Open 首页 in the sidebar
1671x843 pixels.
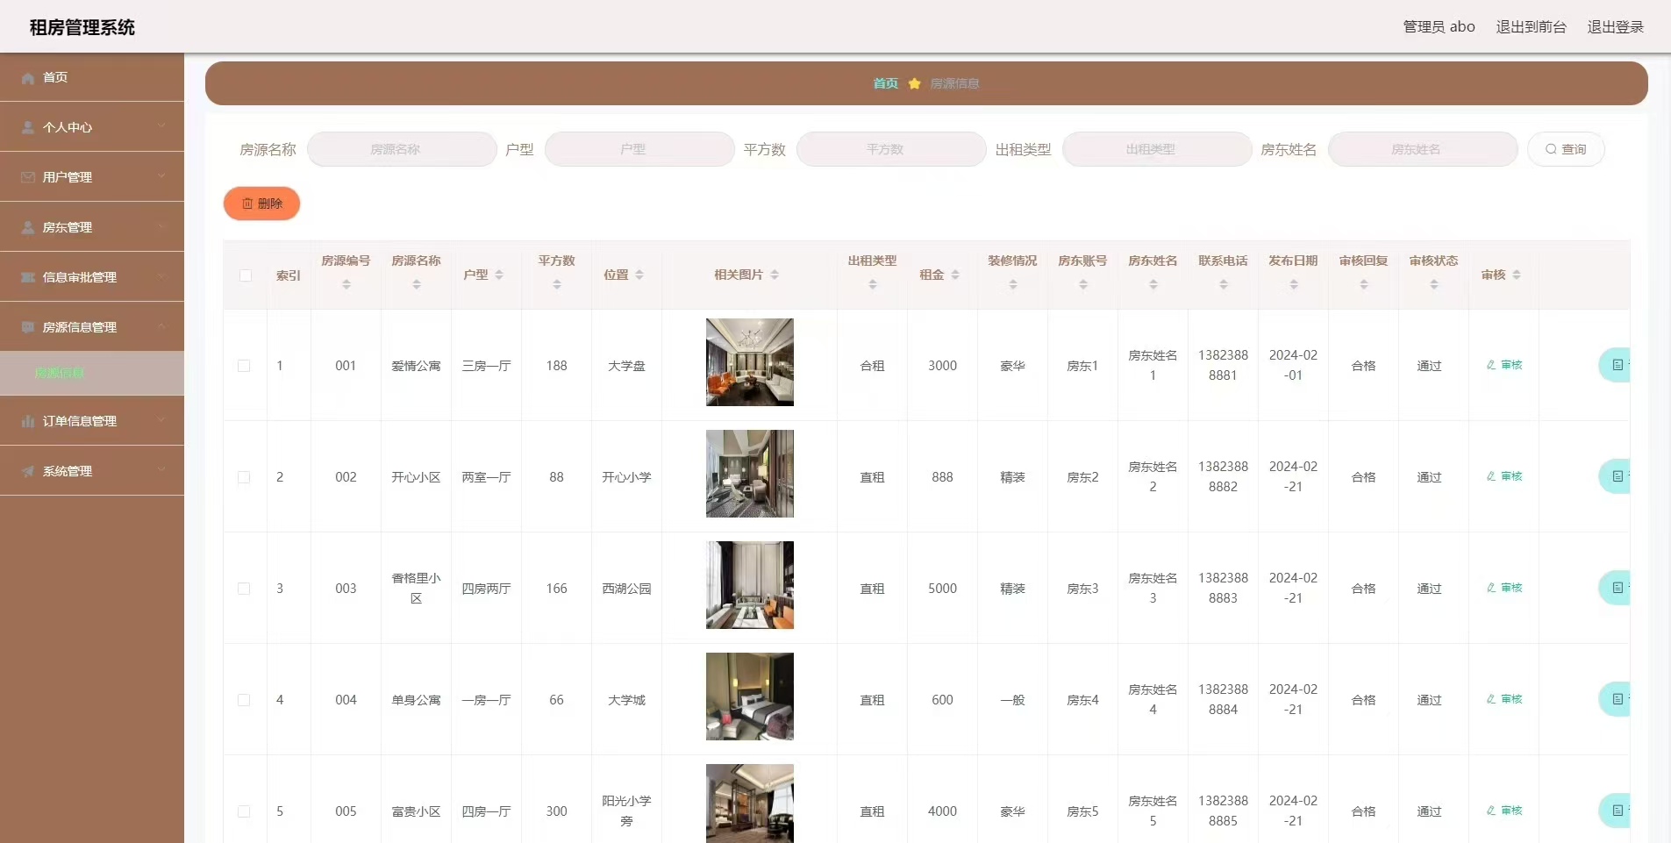92,77
